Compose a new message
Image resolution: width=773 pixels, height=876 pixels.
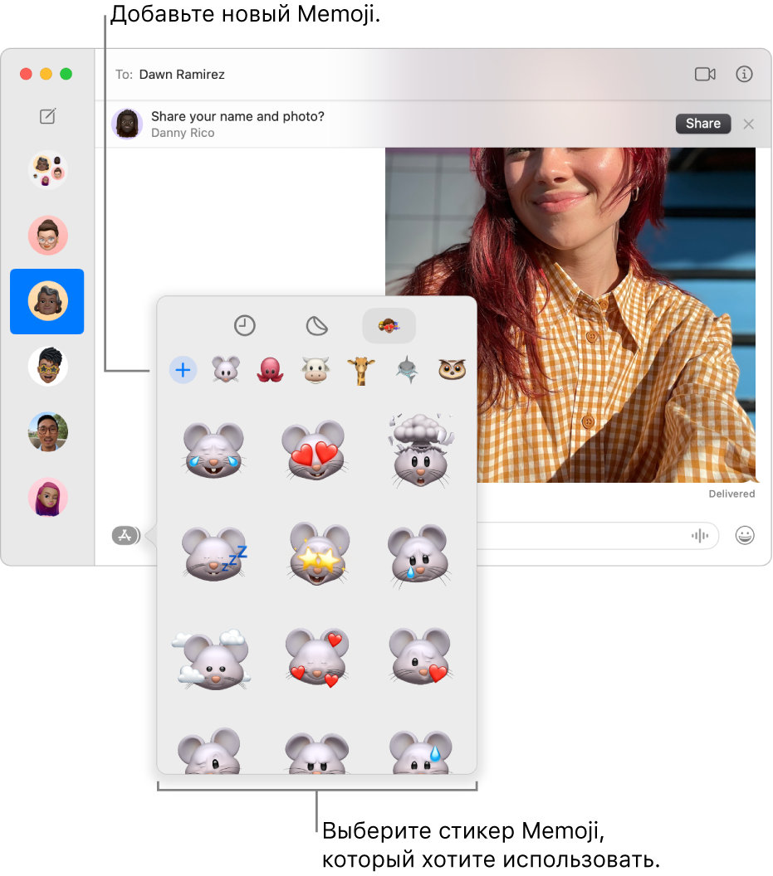click(x=47, y=116)
